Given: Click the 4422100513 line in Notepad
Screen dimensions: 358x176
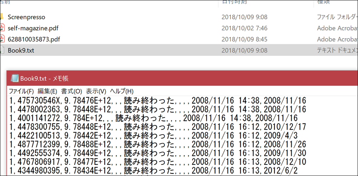Looking at the screenshot, I should (x=153, y=135).
